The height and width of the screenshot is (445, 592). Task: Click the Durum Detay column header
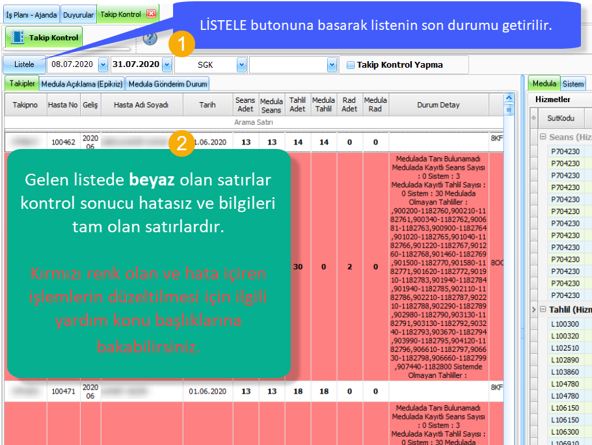click(438, 105)
